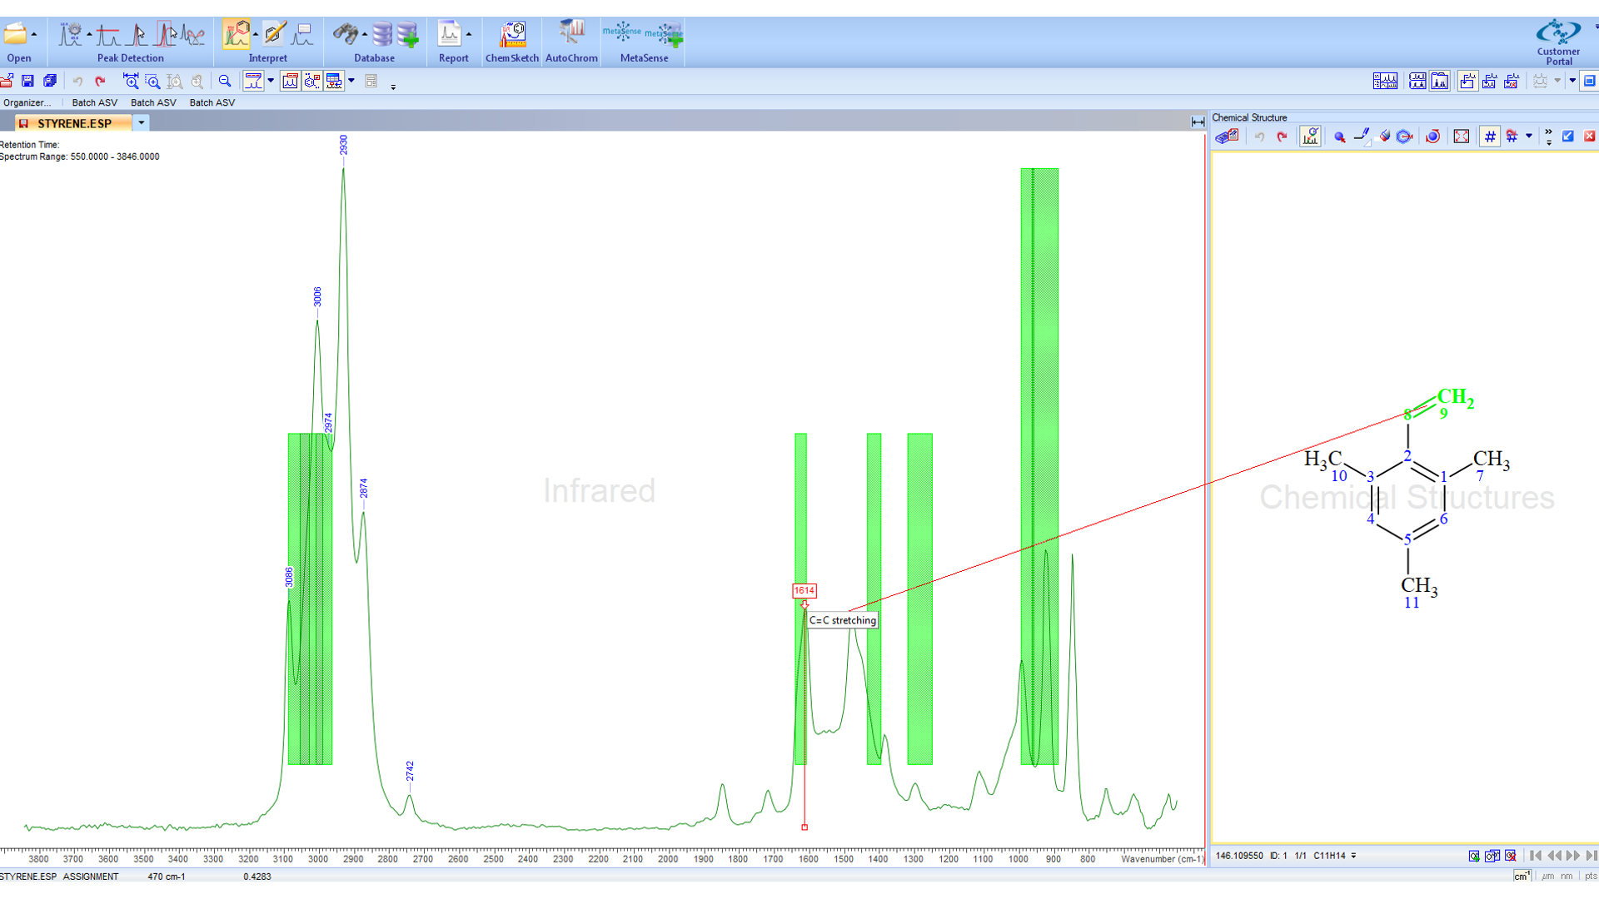The width and height of the screenshot is (1599, 899).
Task: Toggle the highlighted Interpret structure assignment button
Action: [237, 35]
